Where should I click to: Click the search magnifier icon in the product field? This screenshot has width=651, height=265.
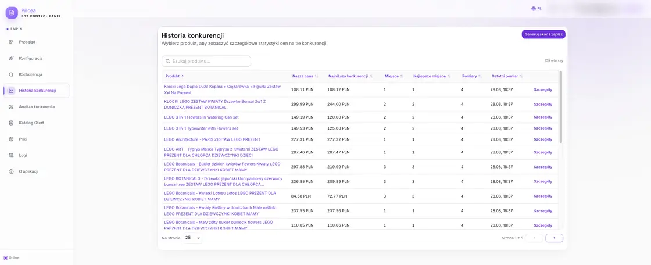[168, 61]
